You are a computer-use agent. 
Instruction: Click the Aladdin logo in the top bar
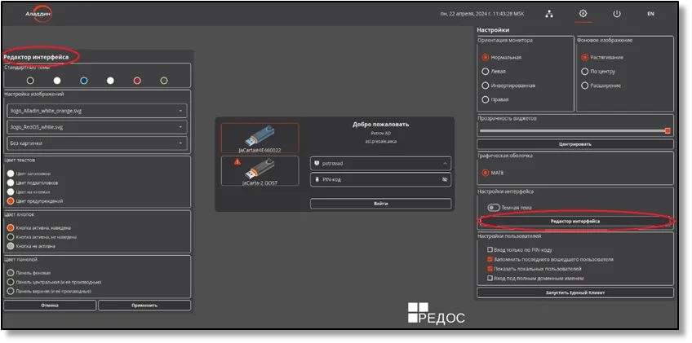click(x=38, y=14)
